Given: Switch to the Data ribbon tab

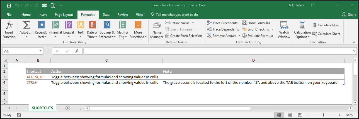Looking at the screenshot, I should [x=106, y=15].
